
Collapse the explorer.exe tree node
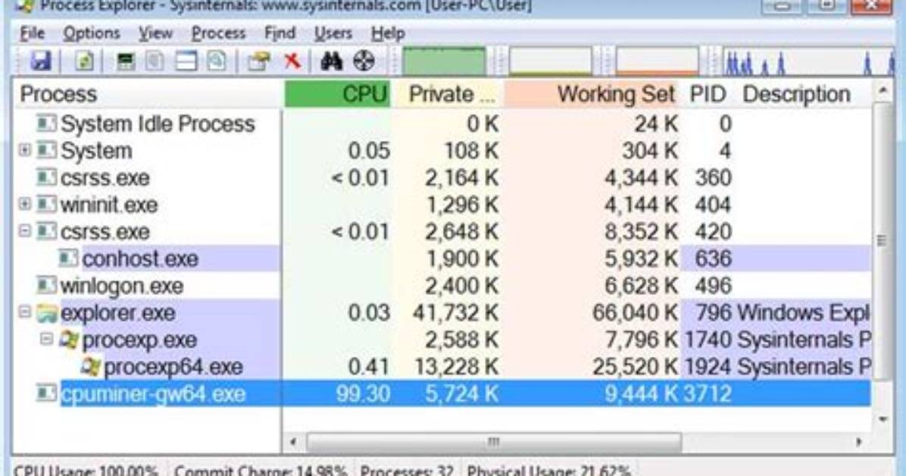pos(25,312)
